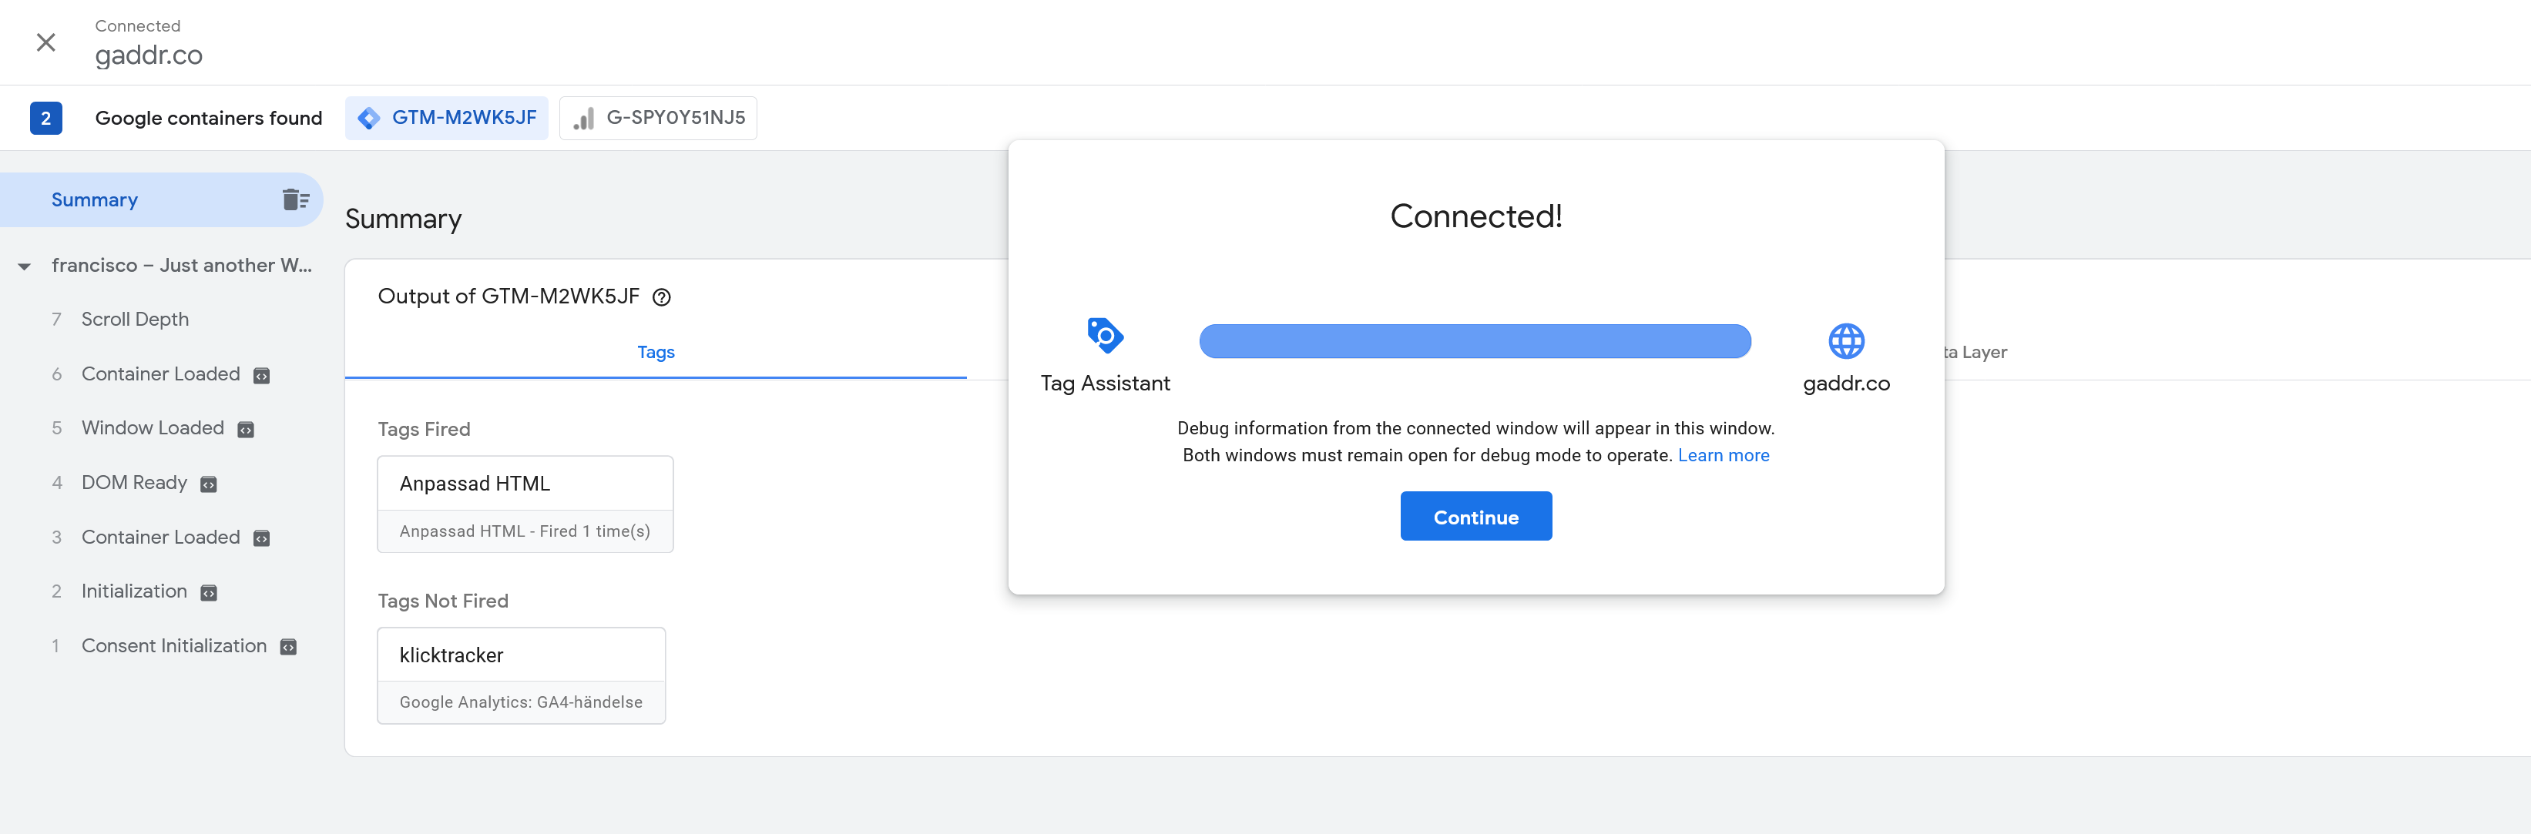Select the Summary item in sidebar
The image size is (2531, 834).
click(x=94, y=200)
